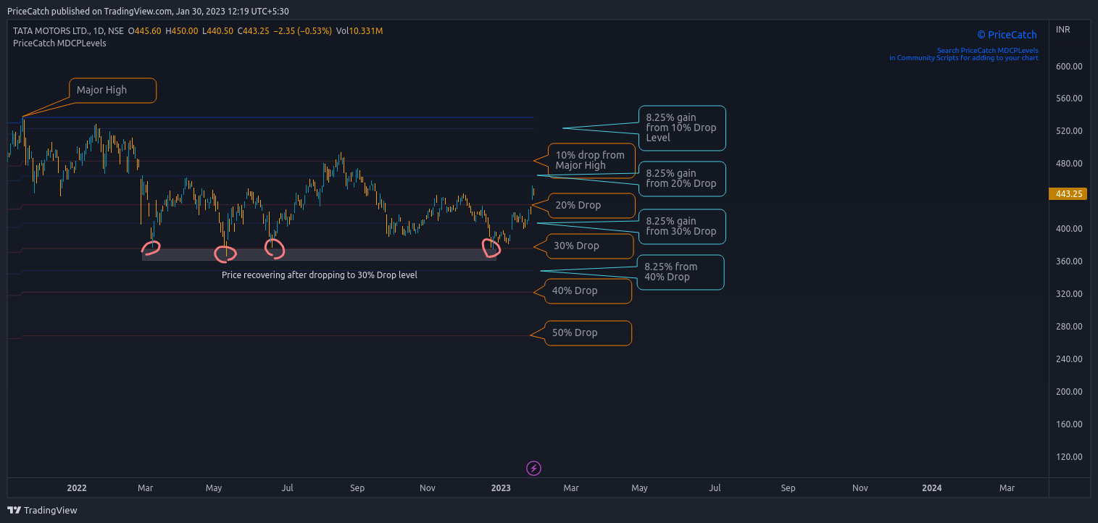Click the Major High callout label
The width and height of the screenshot is (1098, 523).
tap(113, 90)
